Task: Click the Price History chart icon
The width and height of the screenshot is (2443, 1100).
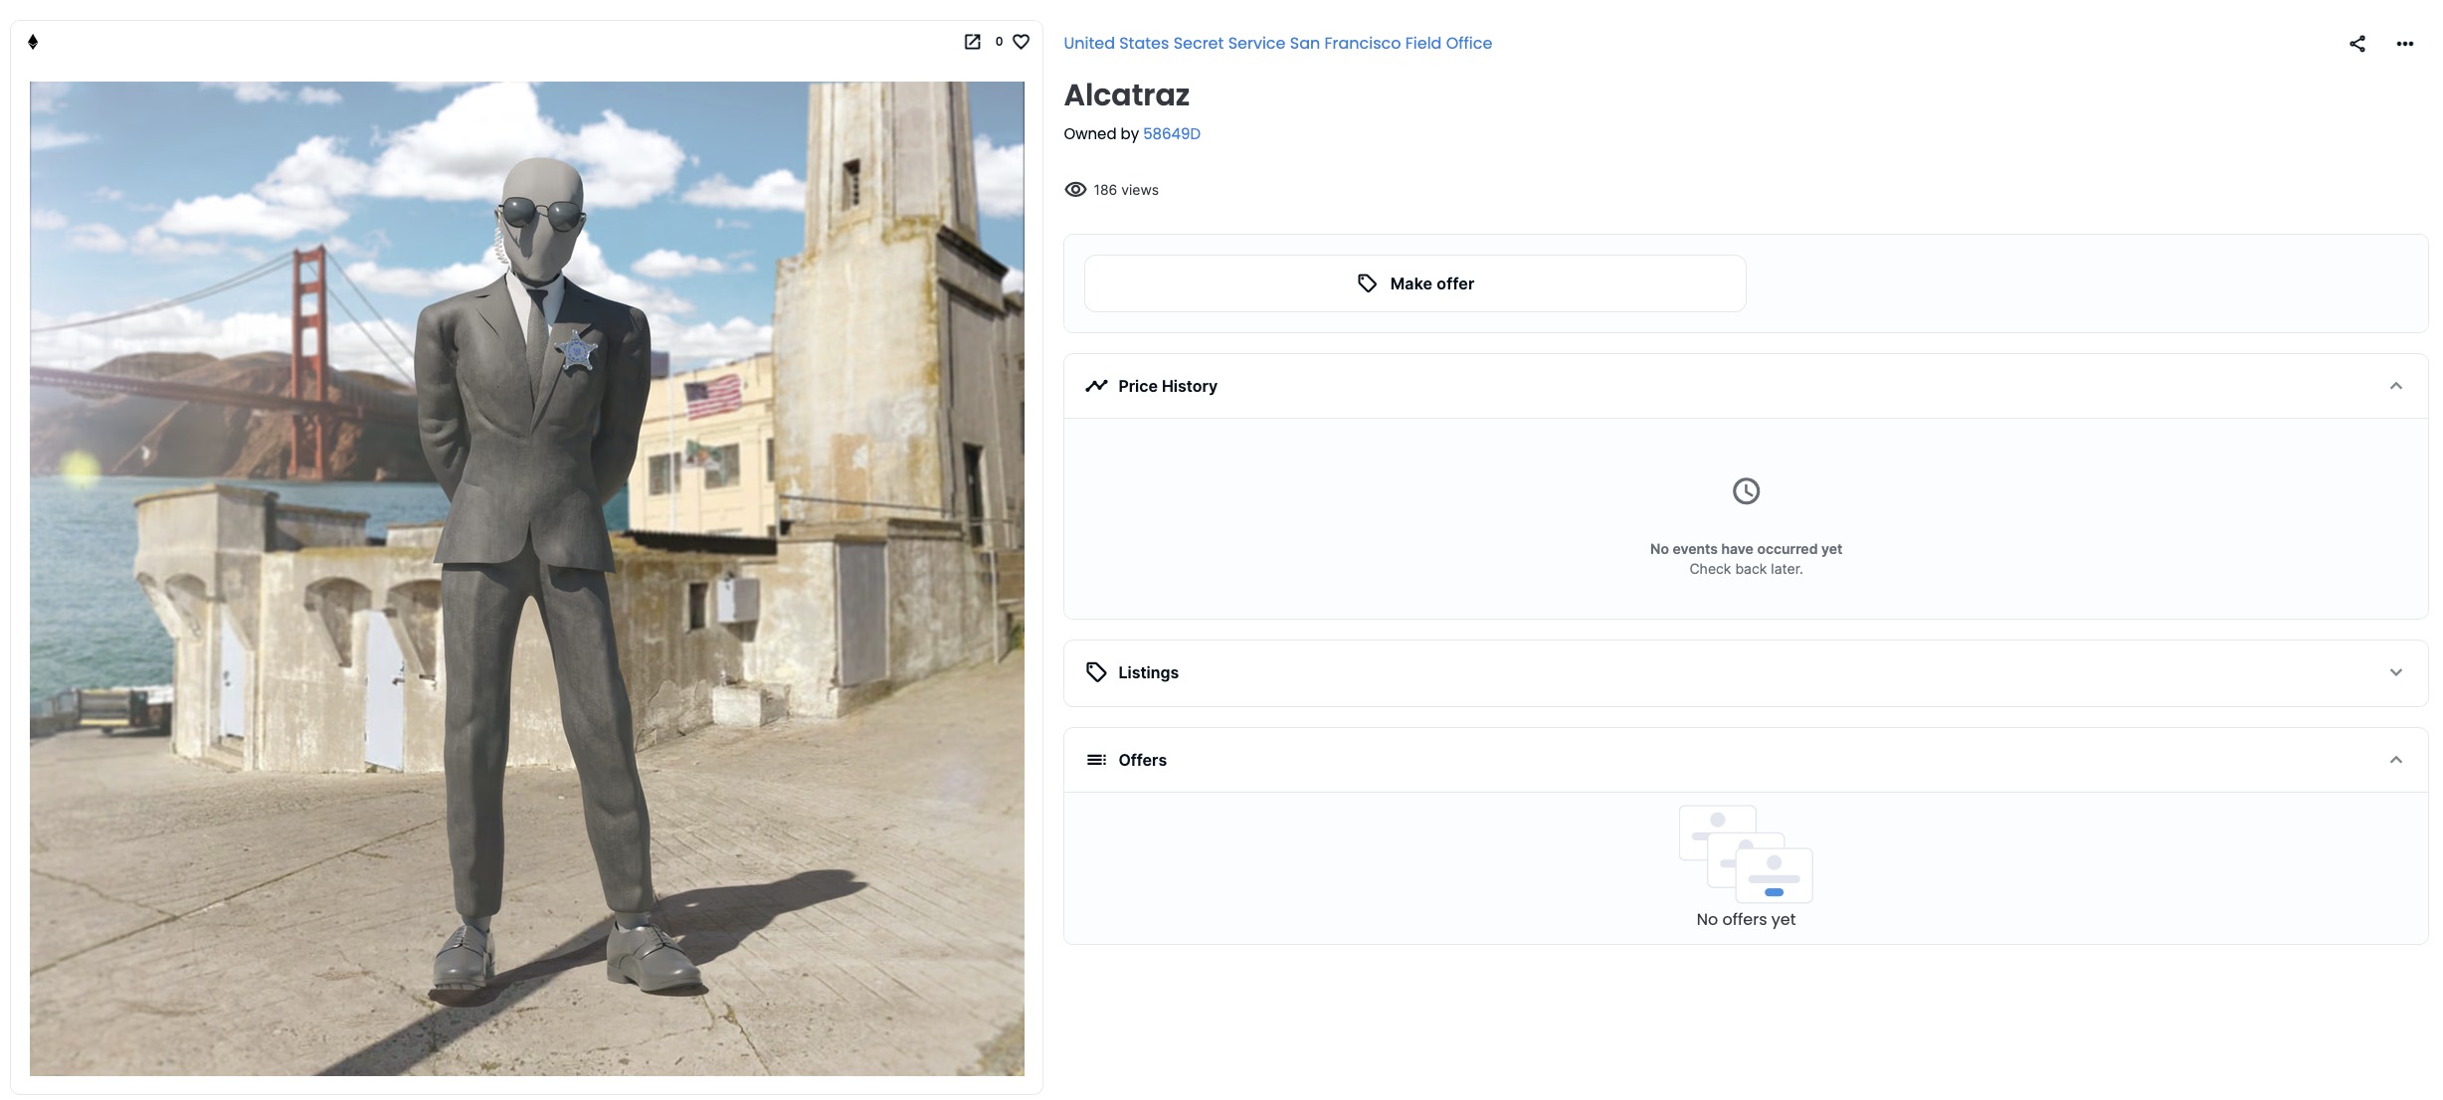Action: (1096, 386)
